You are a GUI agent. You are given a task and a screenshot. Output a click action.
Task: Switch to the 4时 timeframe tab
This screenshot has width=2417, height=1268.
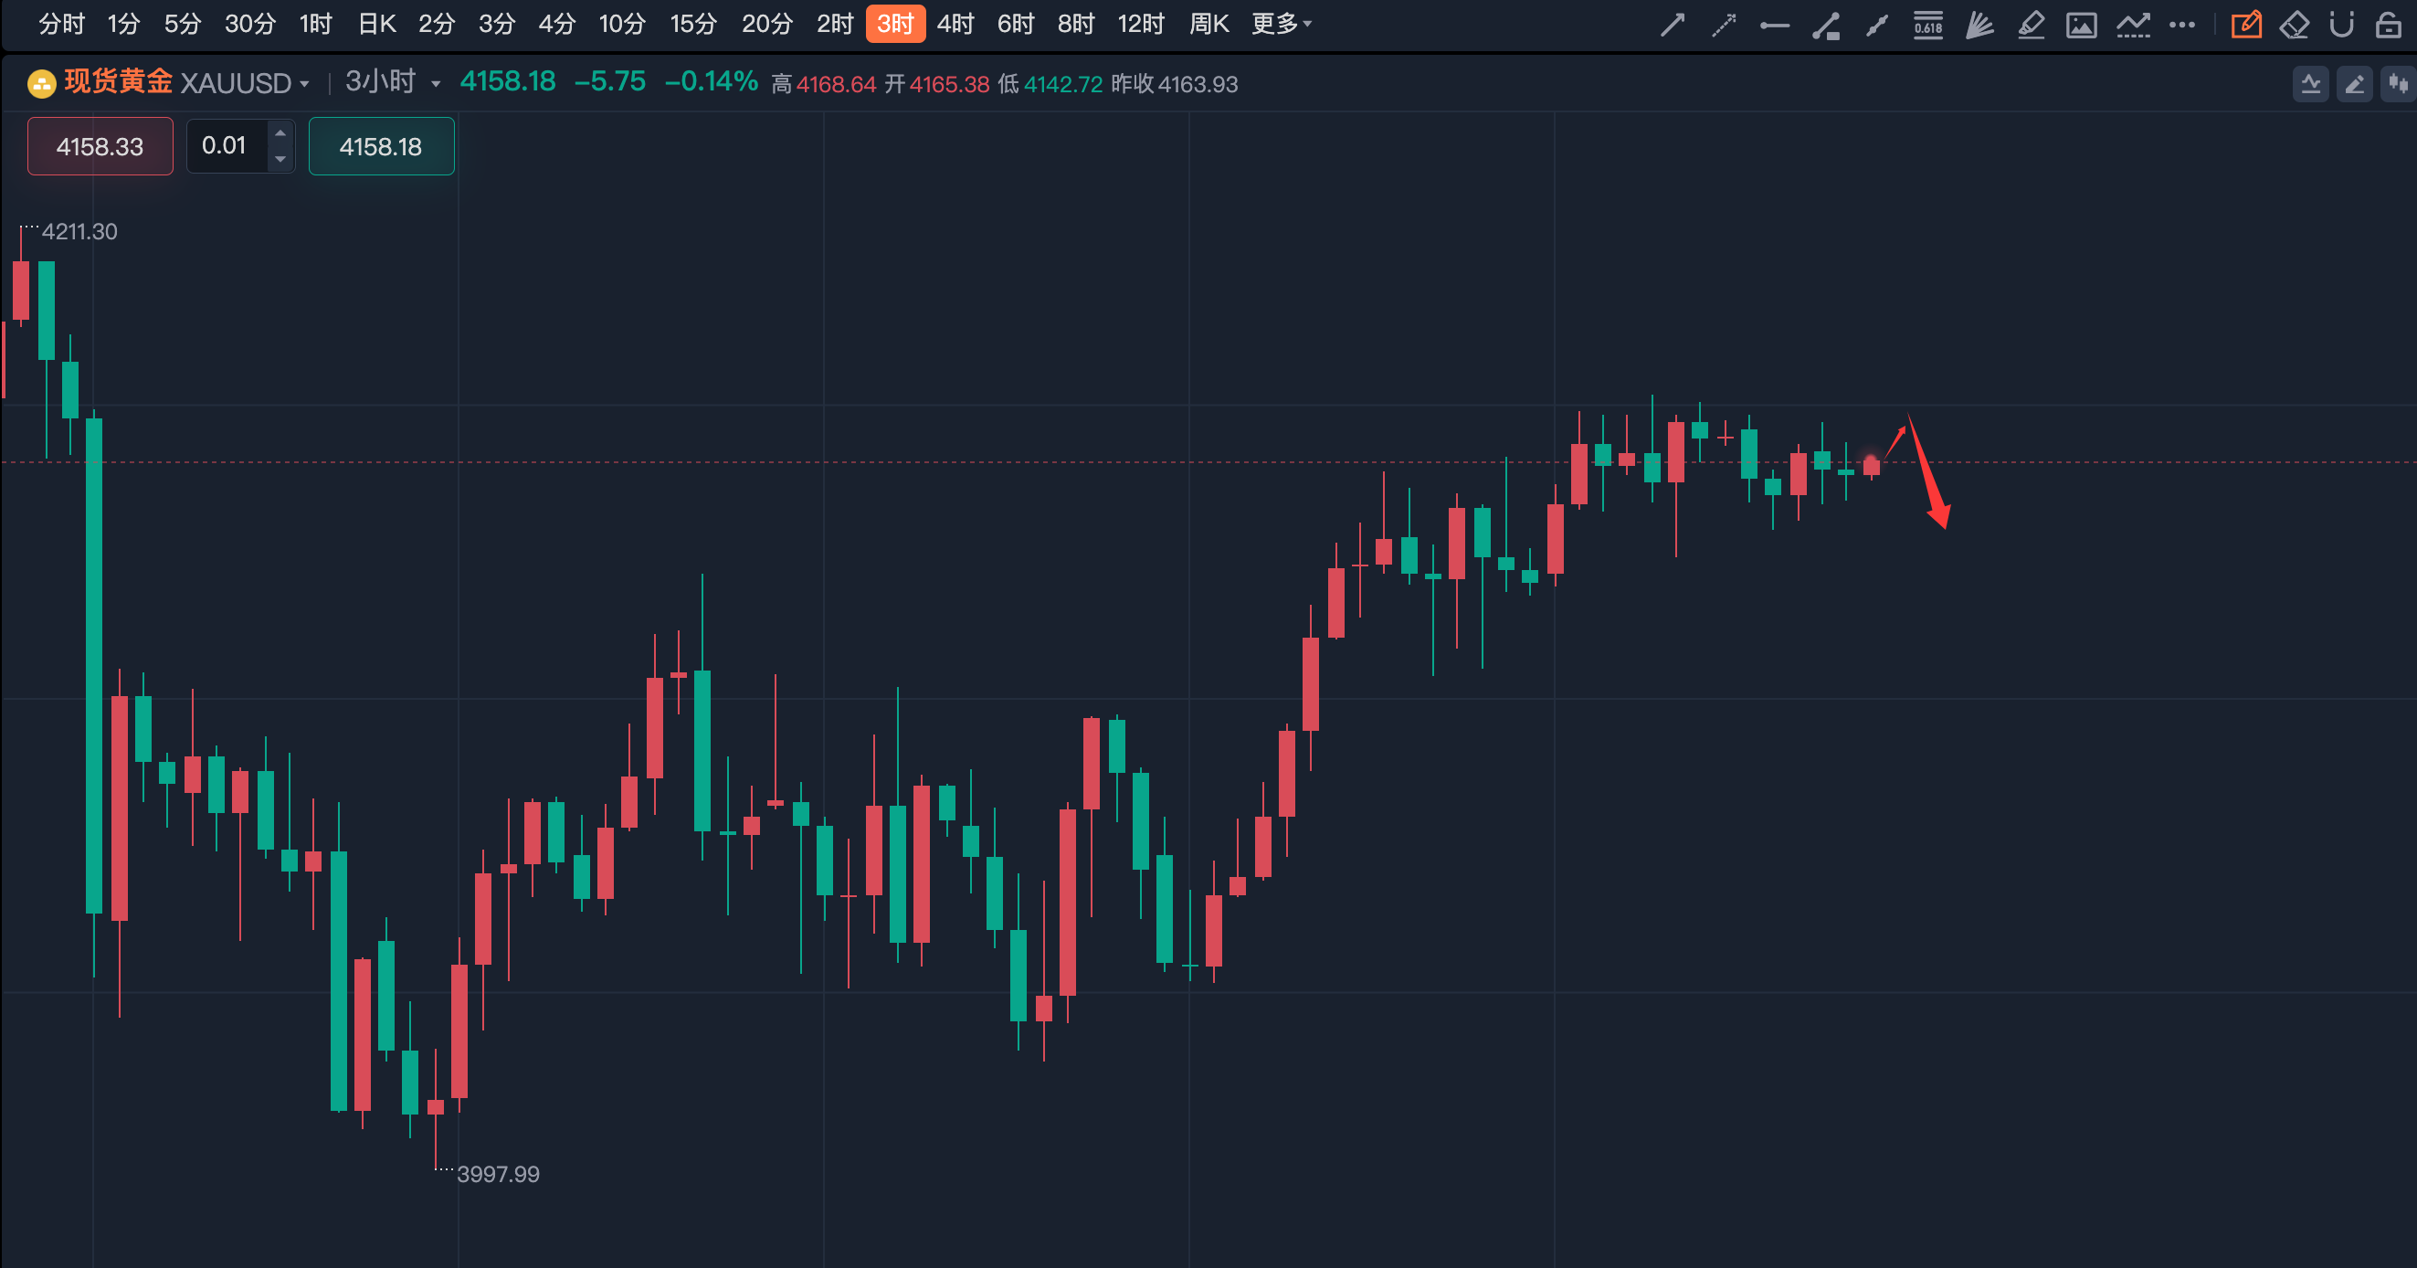pos(955,24)
